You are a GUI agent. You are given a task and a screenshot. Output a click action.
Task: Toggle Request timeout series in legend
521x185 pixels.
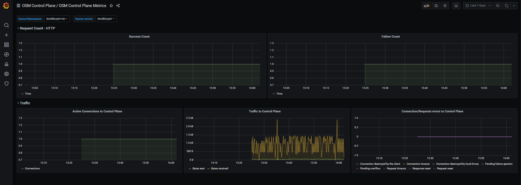point(396,169)
